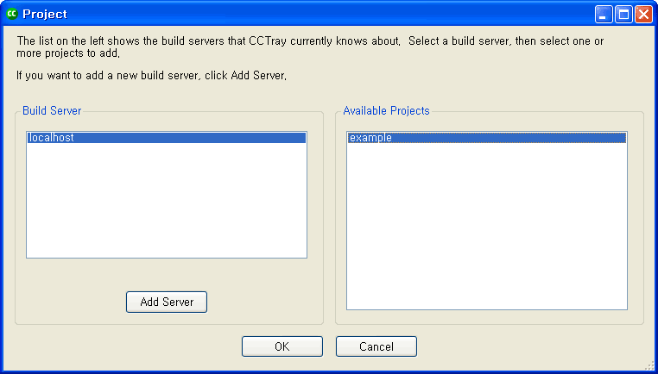Viewport: 658px width, 374px height.
Task: Minimize the Project dialog window
Action: (604, 14)
